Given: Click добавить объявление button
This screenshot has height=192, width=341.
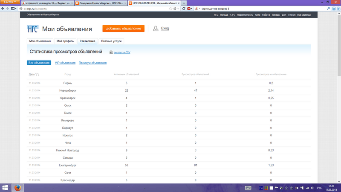Looking at the screenshot, I should point(124,29).
